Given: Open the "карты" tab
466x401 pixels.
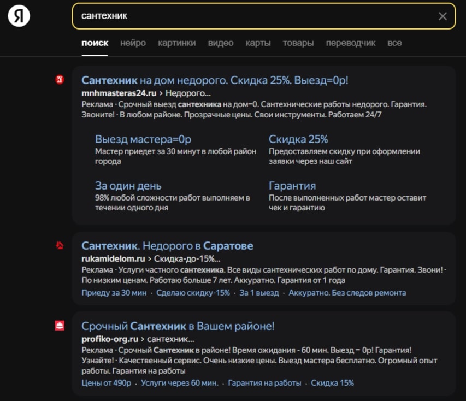Looking at the screenshot, I should pyautogui.click(x=258, y=43).
